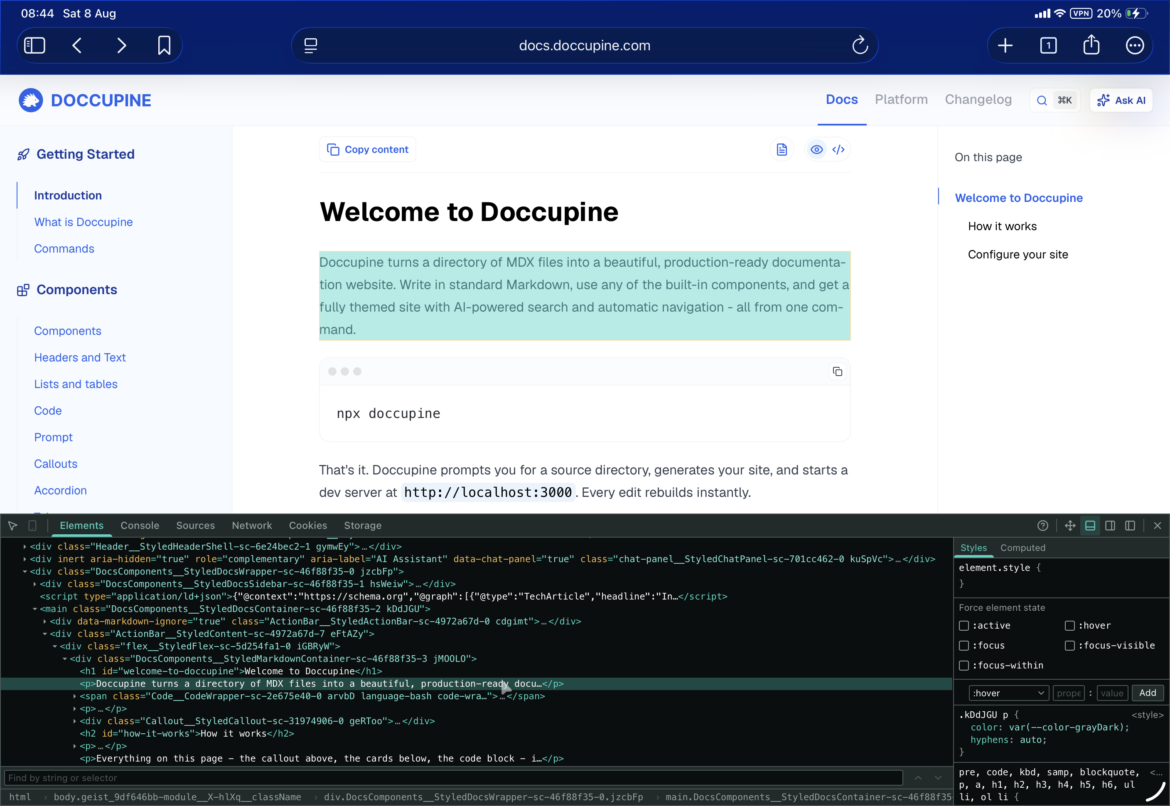Open Headers and Text page
Screen dimensions: 1170x806
coord(80,358)
